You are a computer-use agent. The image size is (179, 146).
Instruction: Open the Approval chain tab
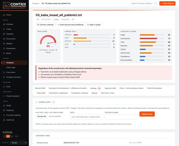tap(110, 88)
